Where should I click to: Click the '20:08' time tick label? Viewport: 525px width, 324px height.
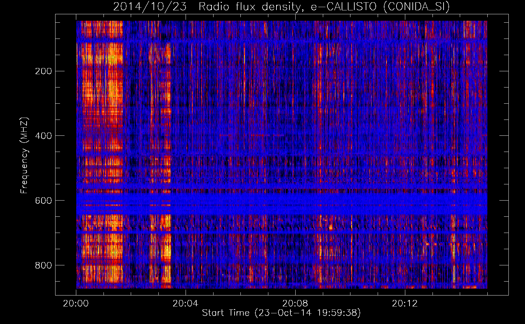point(295,304)
